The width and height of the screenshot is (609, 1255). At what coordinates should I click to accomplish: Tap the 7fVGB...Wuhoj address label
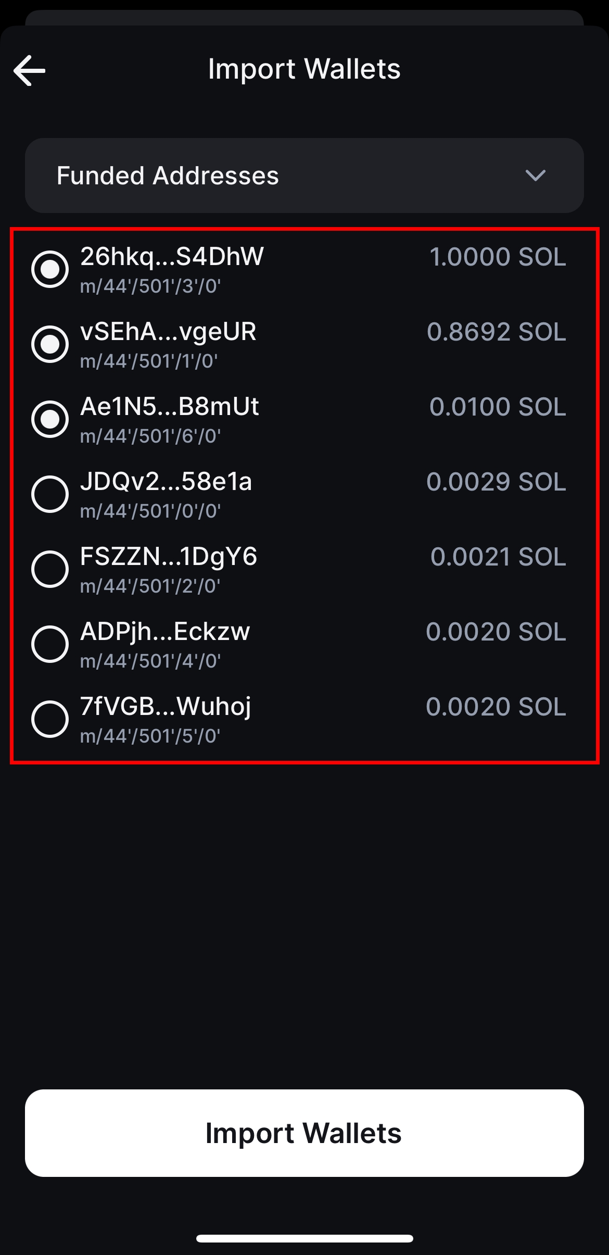(166, 707)
